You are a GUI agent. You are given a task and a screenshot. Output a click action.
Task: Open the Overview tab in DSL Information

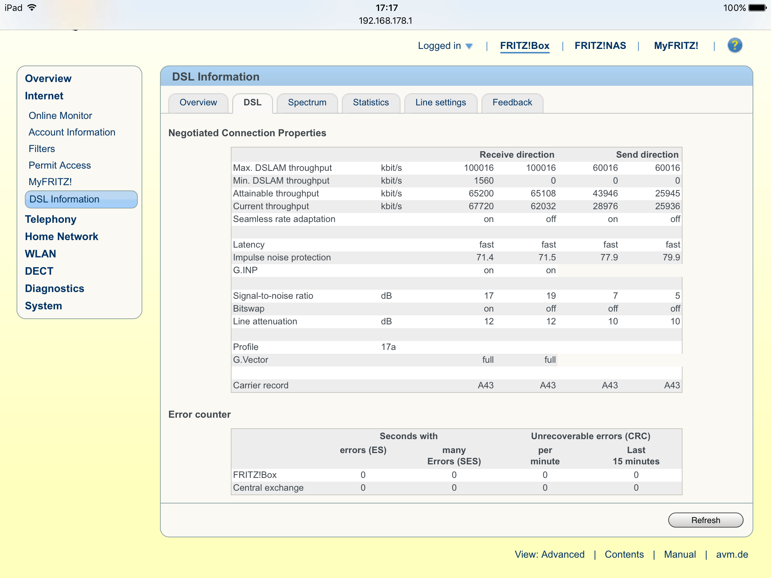[198, 102]
